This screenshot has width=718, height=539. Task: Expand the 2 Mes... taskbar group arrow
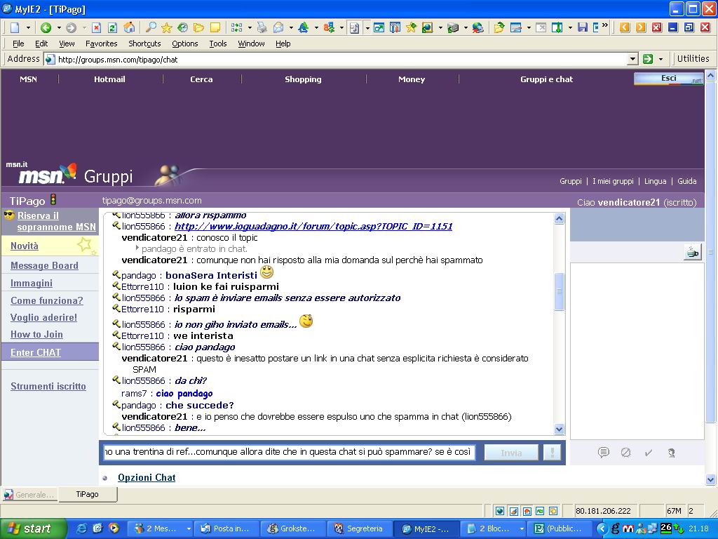(x=188, y=528)
